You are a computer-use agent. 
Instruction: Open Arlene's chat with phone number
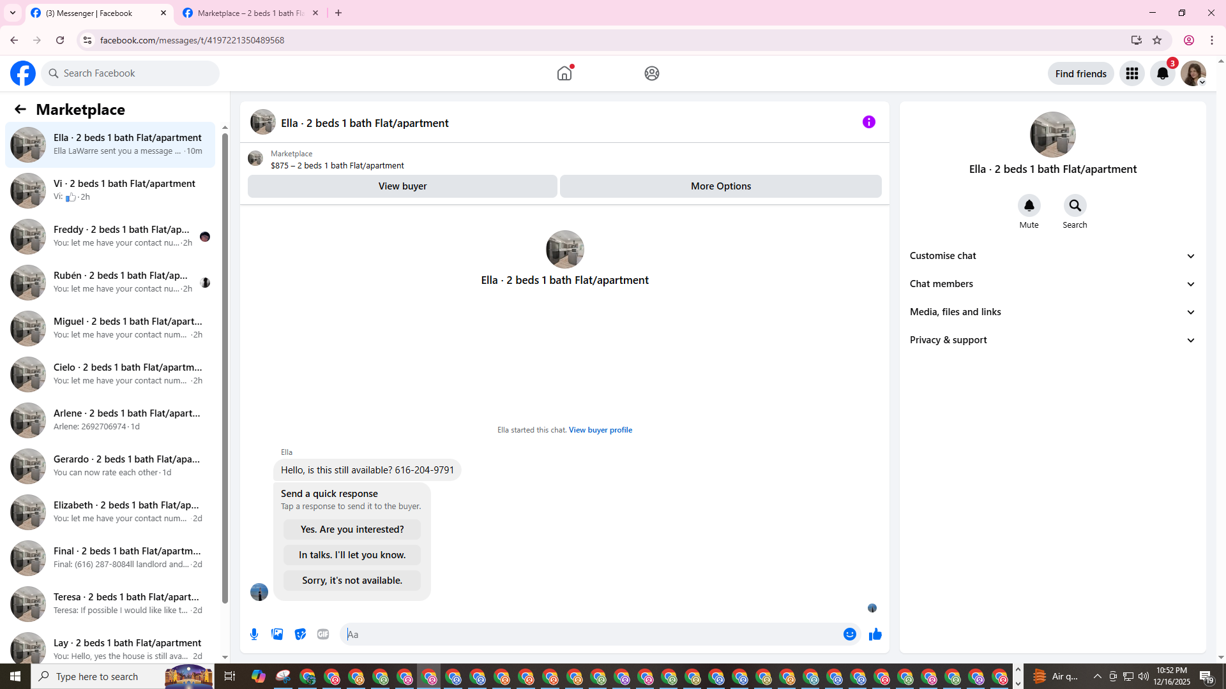click(110, 420)
